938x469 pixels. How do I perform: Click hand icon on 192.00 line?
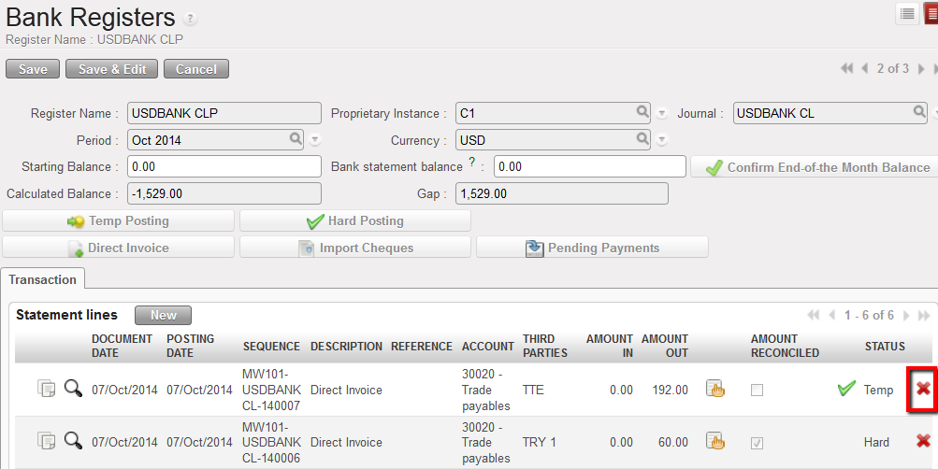point(716,390)
